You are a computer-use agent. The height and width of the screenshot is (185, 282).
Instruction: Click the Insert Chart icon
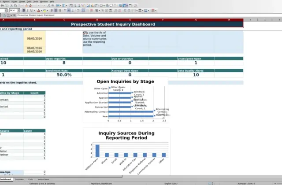point(92,6)
